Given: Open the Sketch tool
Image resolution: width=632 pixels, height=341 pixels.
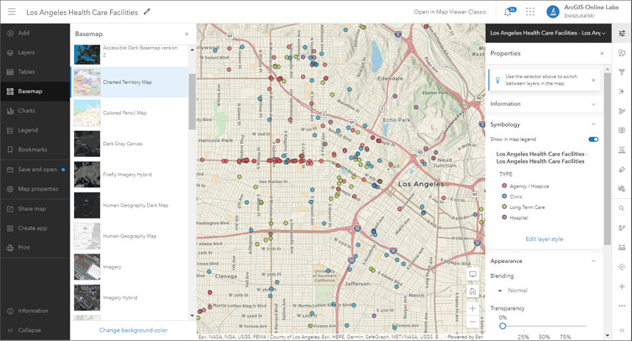Looking at the screenshot, I should coord(622,228).
